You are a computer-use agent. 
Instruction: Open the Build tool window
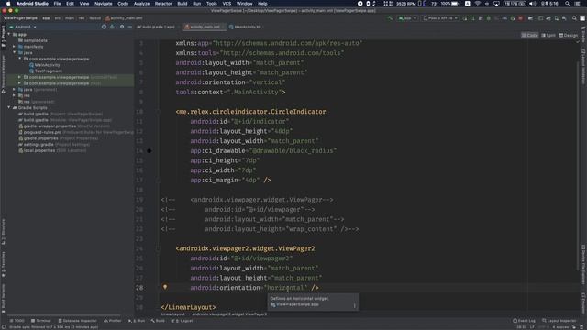pyautogui.click(x=158, y=321)
